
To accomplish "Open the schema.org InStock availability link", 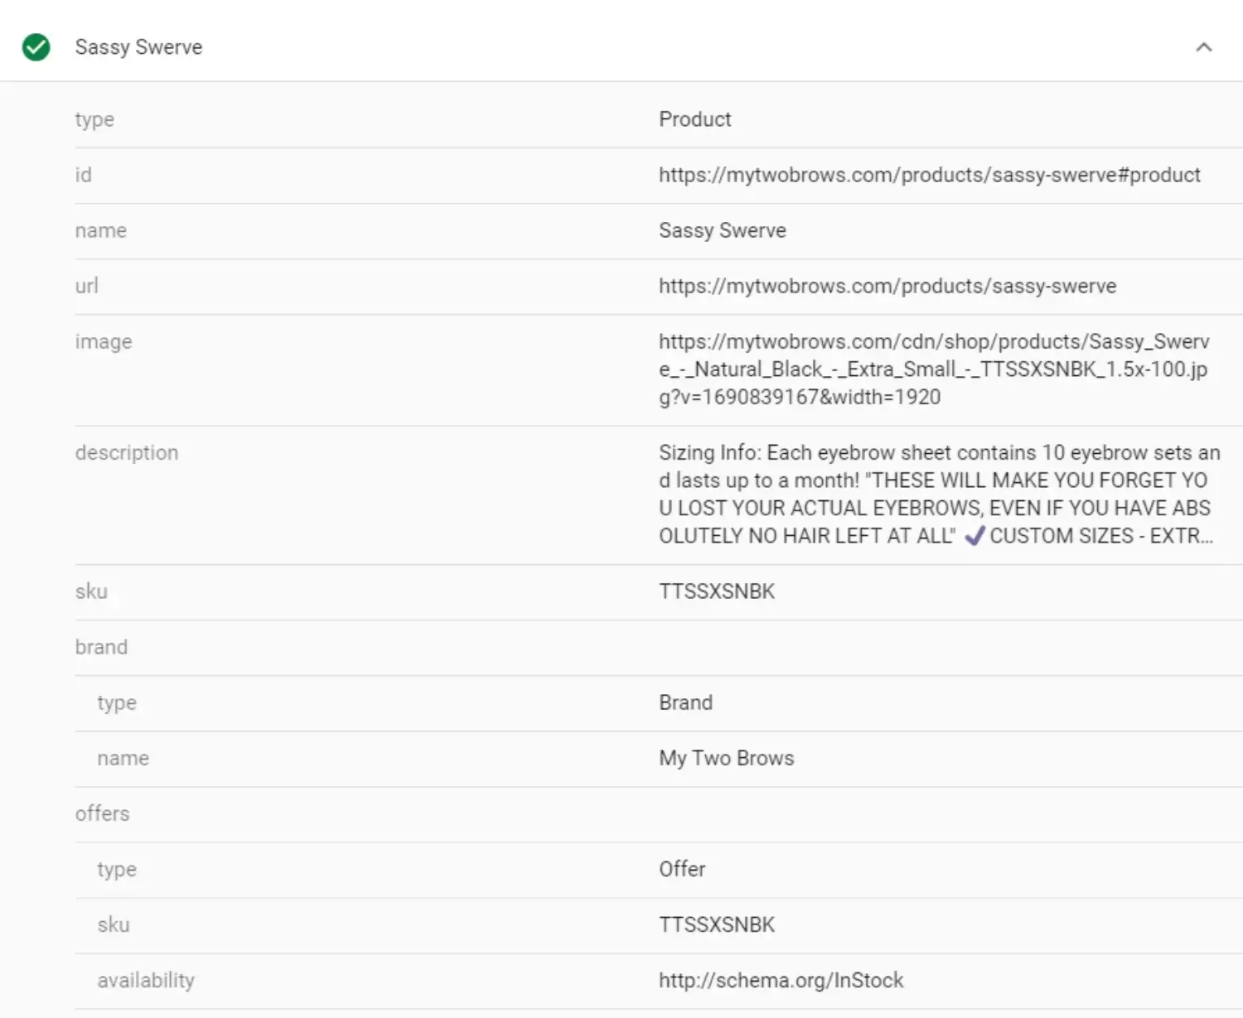I will point(780,980).
